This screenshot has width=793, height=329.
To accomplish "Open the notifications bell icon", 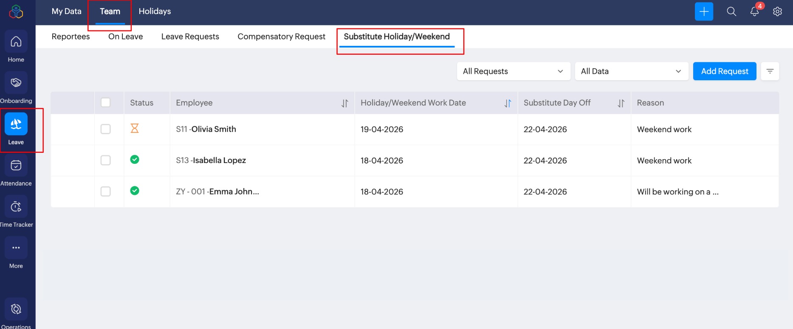I will click(x=754, y=11).
